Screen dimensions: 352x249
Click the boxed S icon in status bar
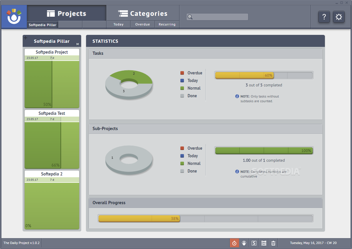click(254, 243)
